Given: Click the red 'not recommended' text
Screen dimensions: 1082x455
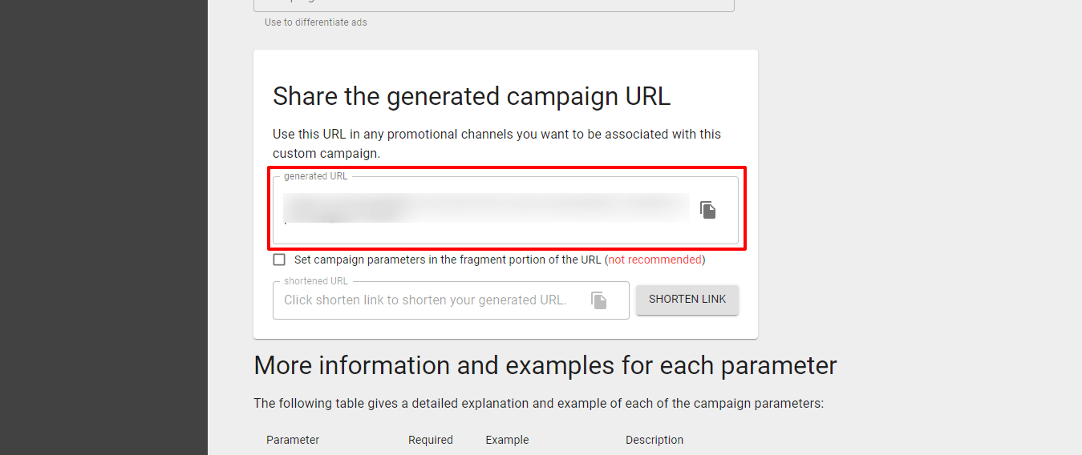Looking at the screenshot, I should click(654, 260).
